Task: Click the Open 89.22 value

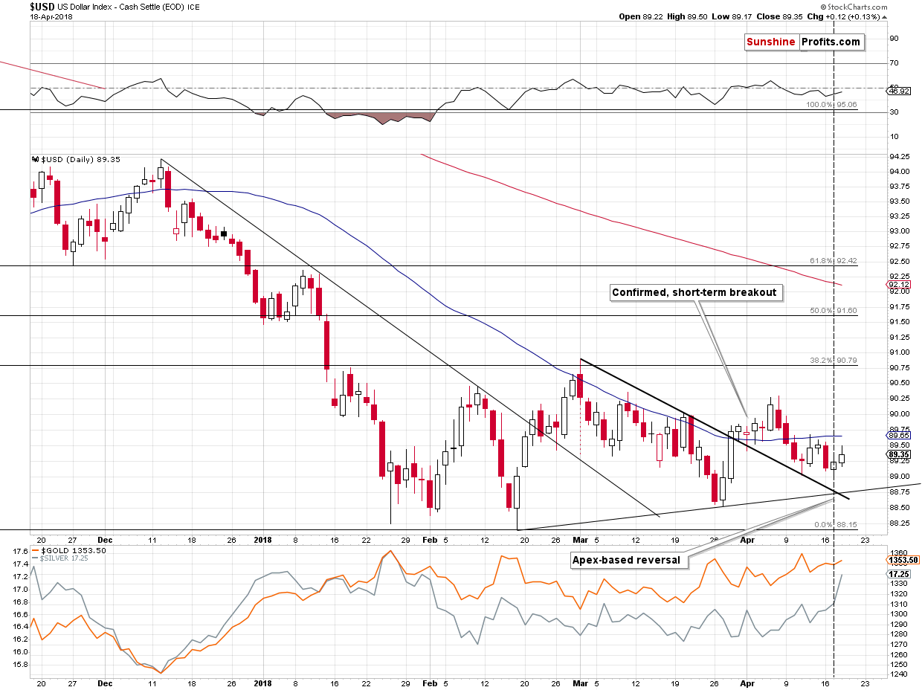Action: [641, 17]
